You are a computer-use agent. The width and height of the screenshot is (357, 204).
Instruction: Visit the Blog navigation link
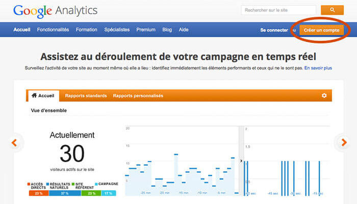167,30
